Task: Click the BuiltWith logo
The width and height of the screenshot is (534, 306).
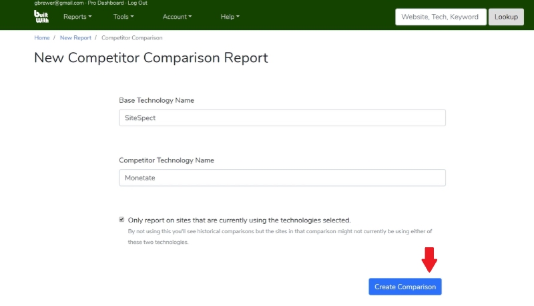Action: click(x=41, y=17)
